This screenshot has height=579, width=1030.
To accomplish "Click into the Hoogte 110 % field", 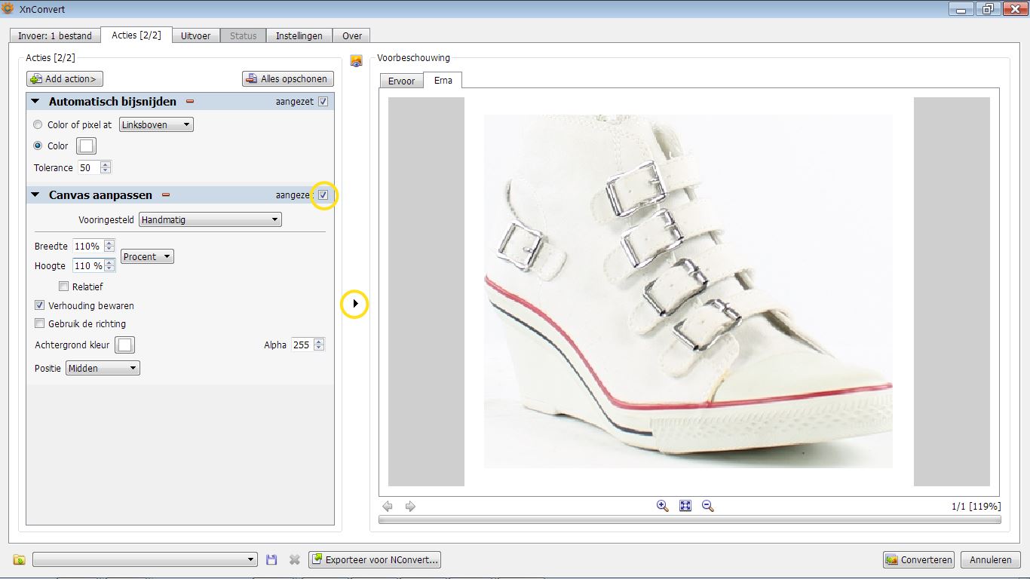I will pos(88,266).
